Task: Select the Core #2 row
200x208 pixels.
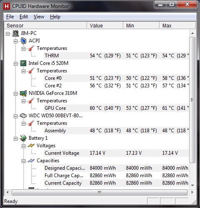Action: coord(116,86)
